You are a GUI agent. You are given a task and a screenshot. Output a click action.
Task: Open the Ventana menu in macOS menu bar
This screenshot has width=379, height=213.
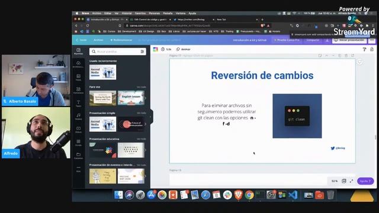181,13
